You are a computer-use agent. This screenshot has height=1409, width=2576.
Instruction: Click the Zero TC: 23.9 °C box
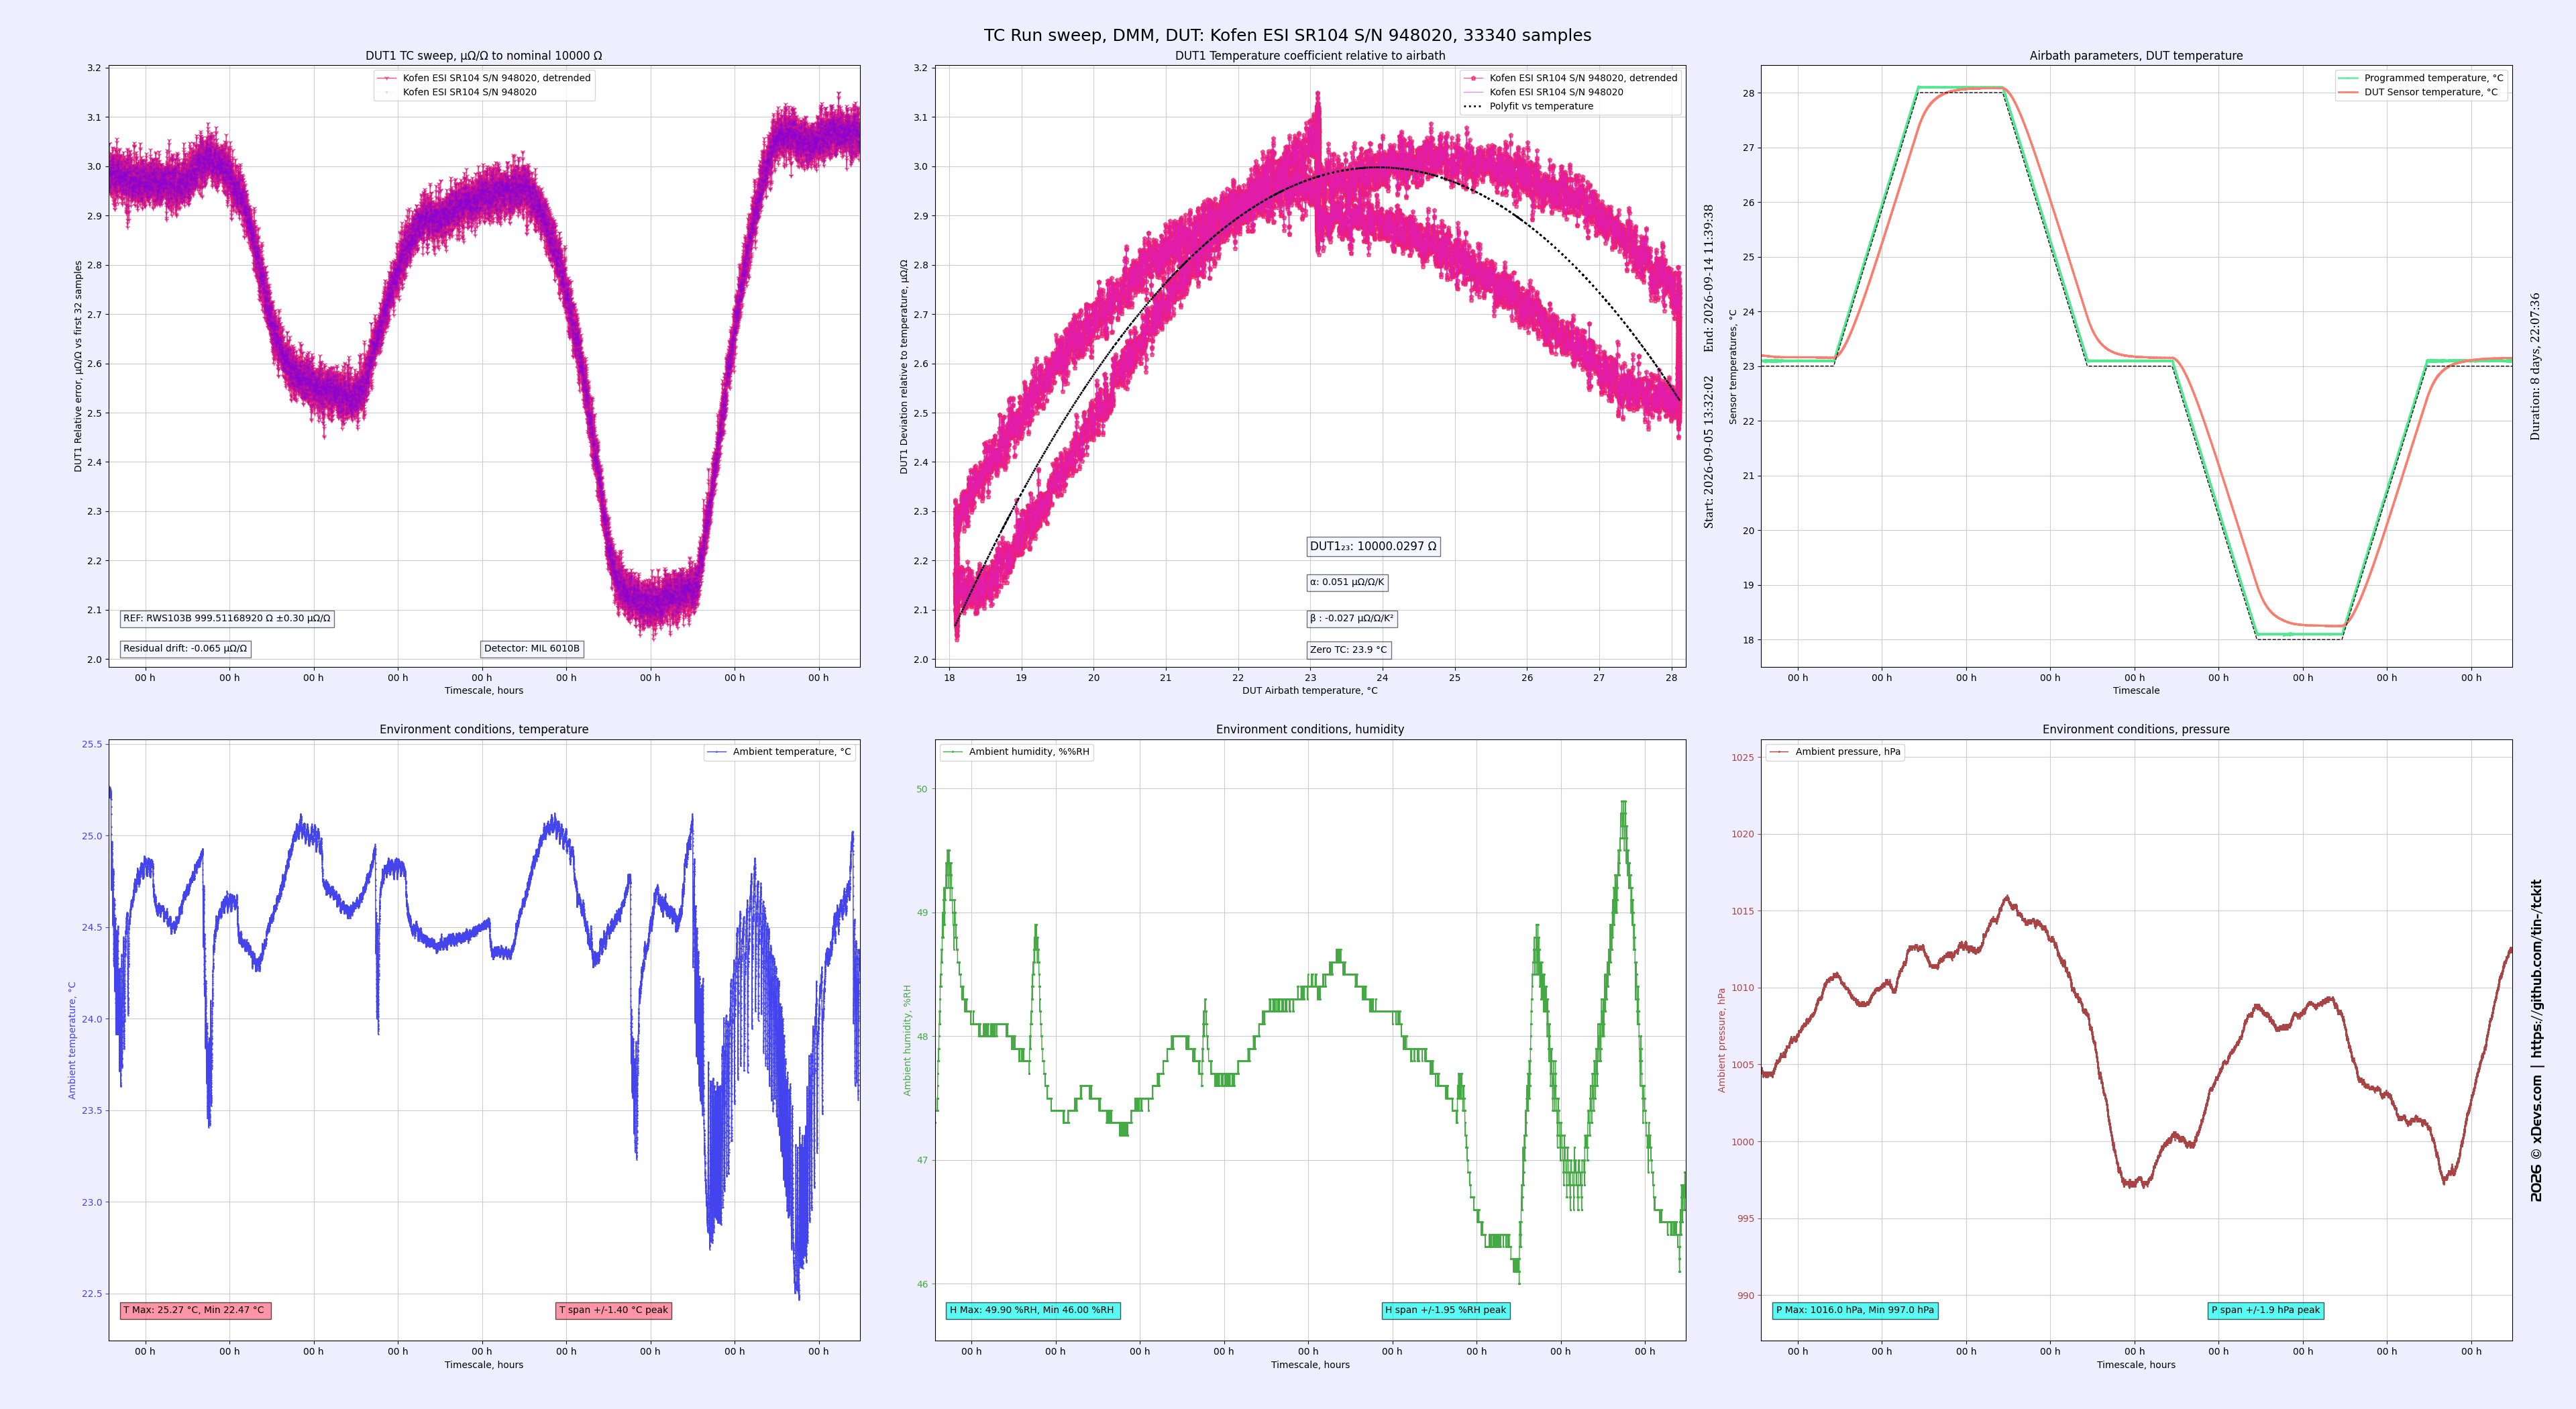[x=1348, y=650]
